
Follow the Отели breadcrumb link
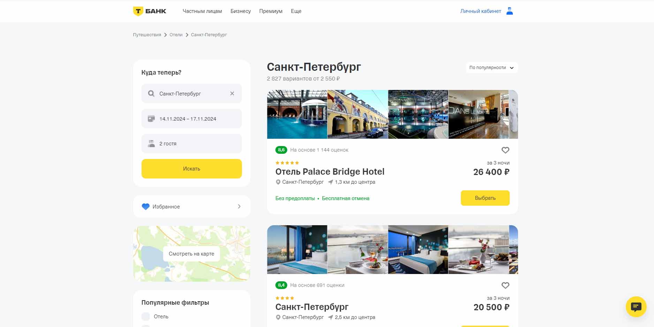click(x=176, y=35)
